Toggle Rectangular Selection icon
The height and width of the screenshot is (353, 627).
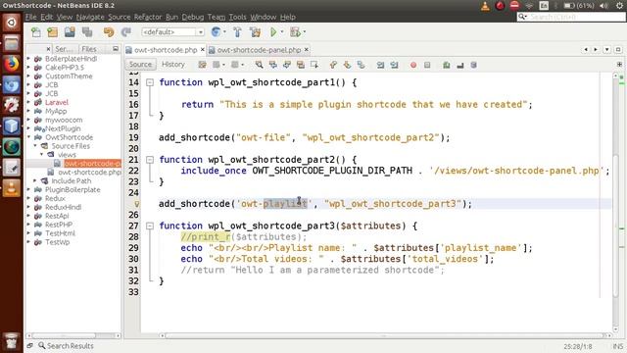pyautogui.click(x=314, y=65)
